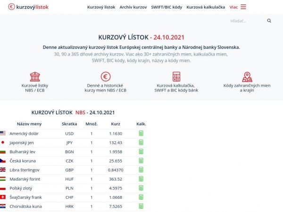
Task: Click the Kurz column header
Action: pyautogui.click(x=116, y=124)
